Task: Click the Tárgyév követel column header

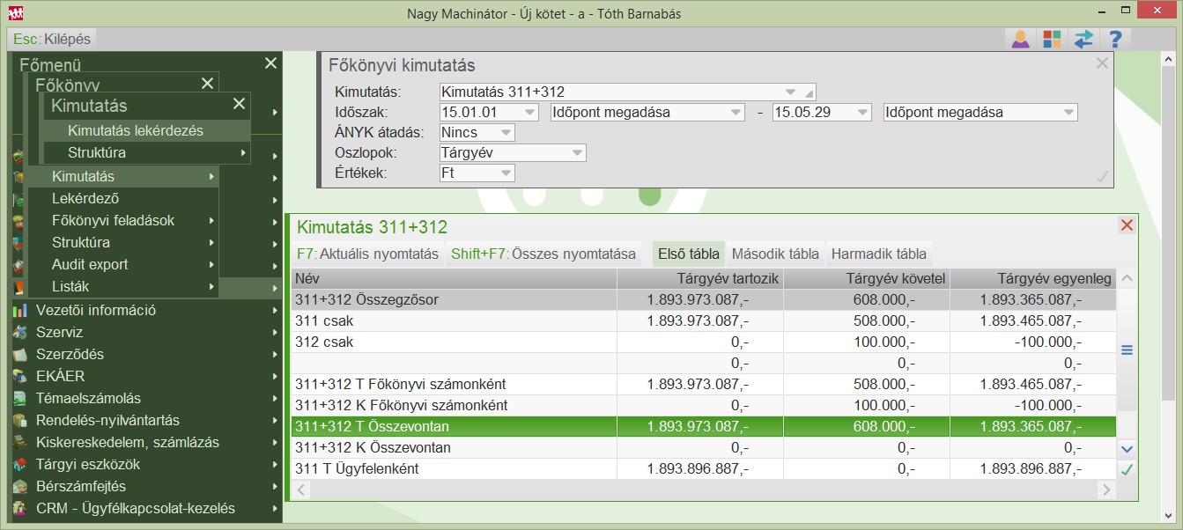Action: coord(867,278)
